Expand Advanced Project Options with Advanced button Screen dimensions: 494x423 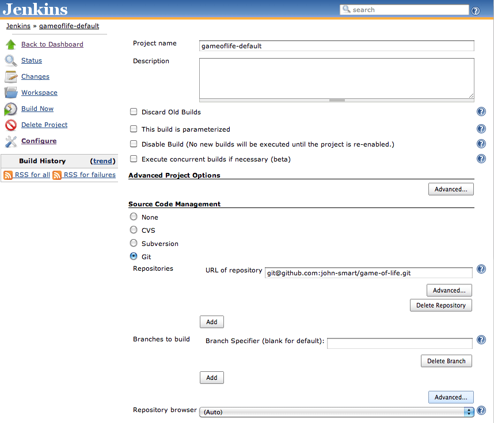451,189
